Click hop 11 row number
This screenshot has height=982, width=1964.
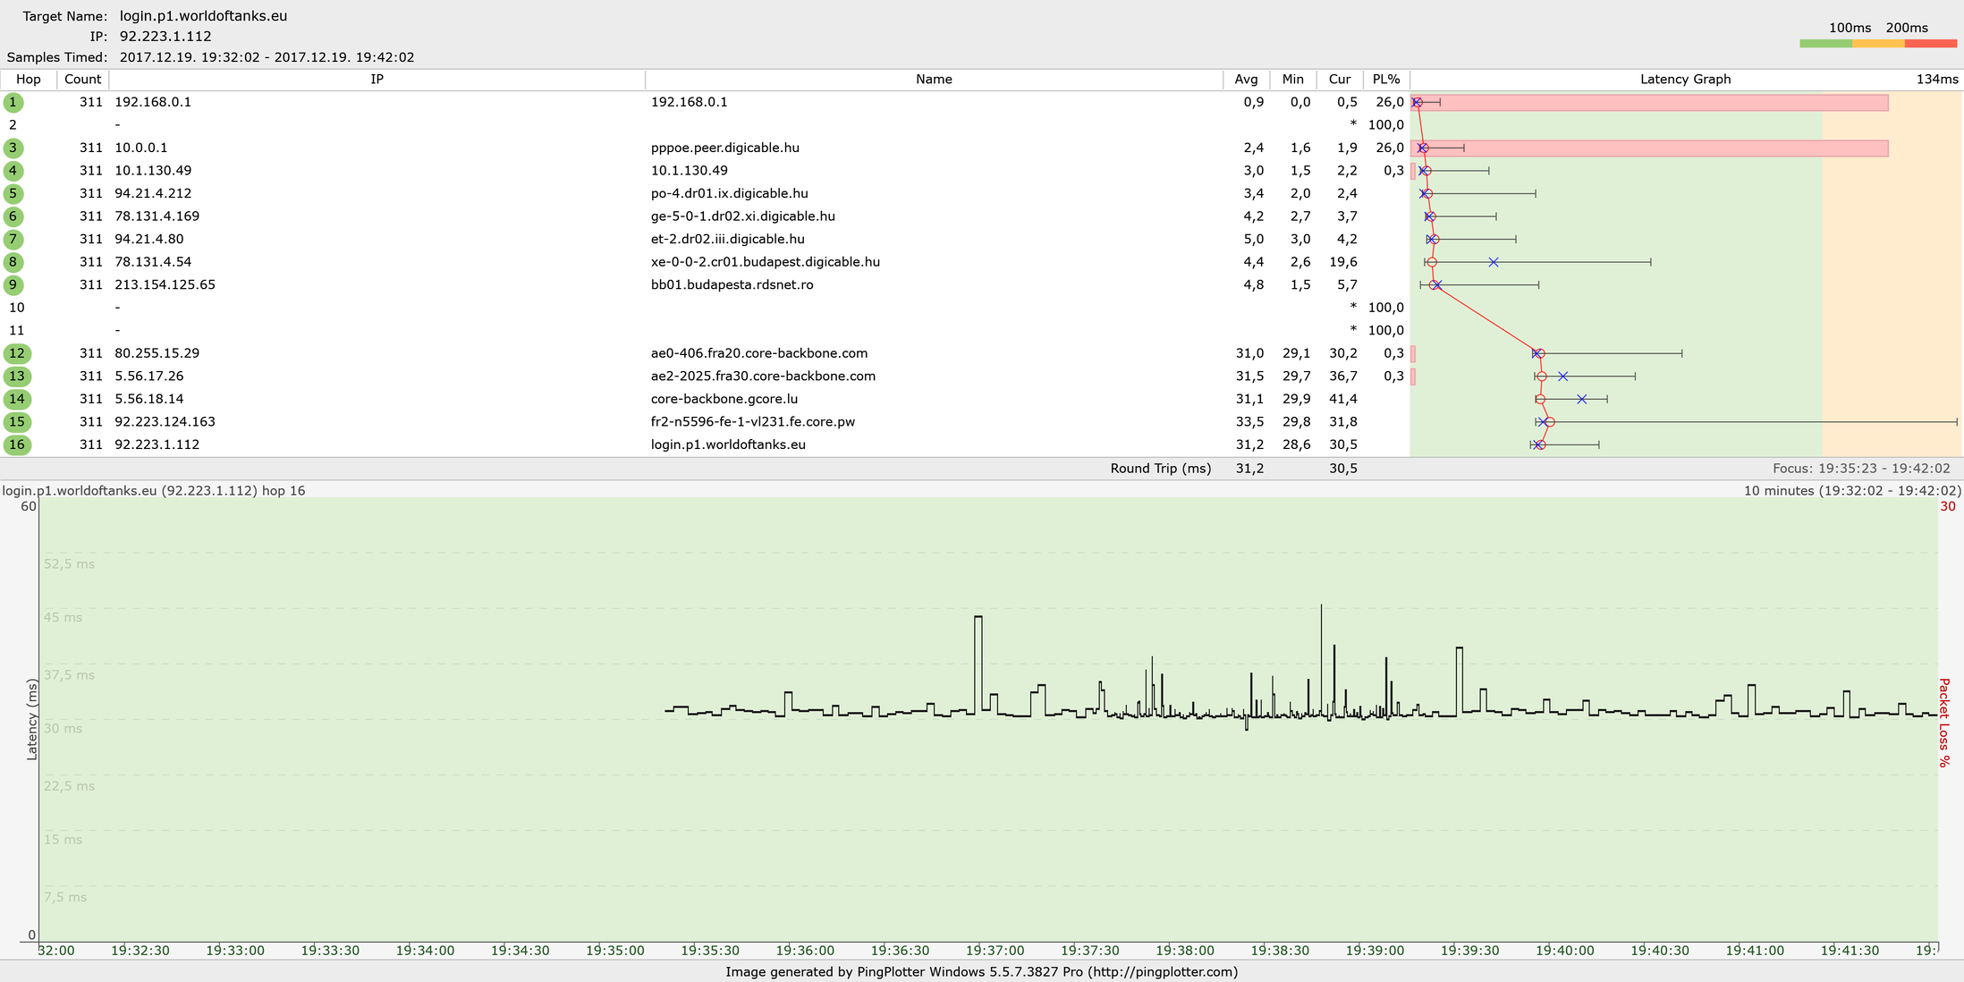pos(17,330)
